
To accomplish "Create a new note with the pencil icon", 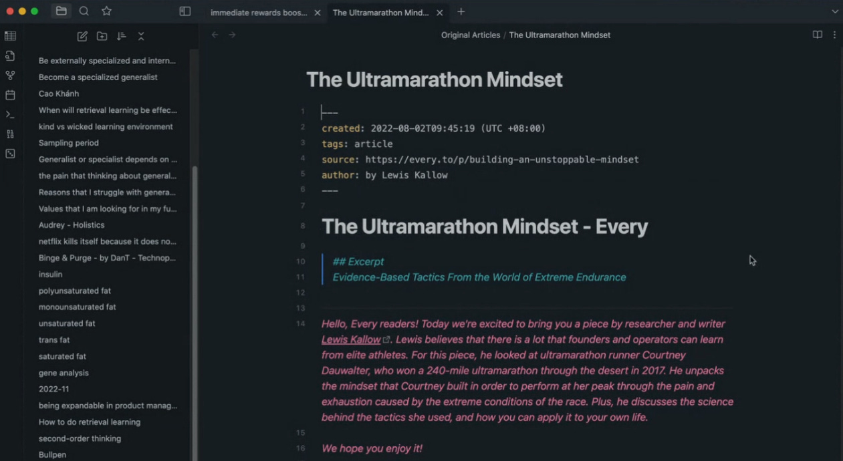I will coord(82,36).
